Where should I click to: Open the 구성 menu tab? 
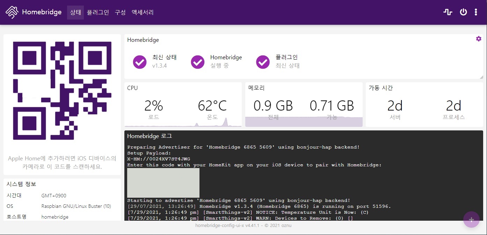click(120, 12)
